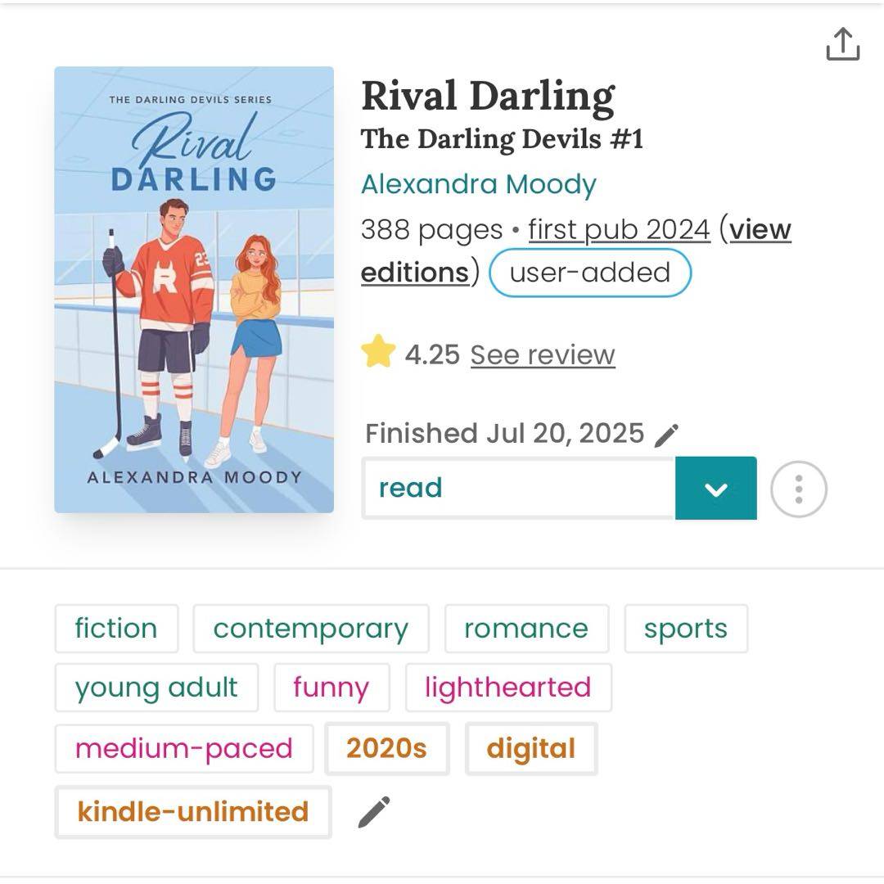The image size is (884, 884).
Task: Open the 'See review' link
Action: coord(542,355)
